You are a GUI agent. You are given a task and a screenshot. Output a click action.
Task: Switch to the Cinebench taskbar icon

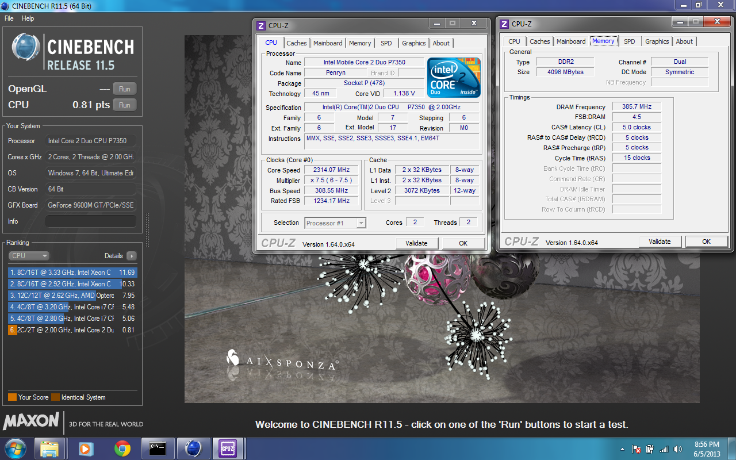coord(193,448)
